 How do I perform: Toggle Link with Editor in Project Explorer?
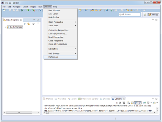coord(29,24)
